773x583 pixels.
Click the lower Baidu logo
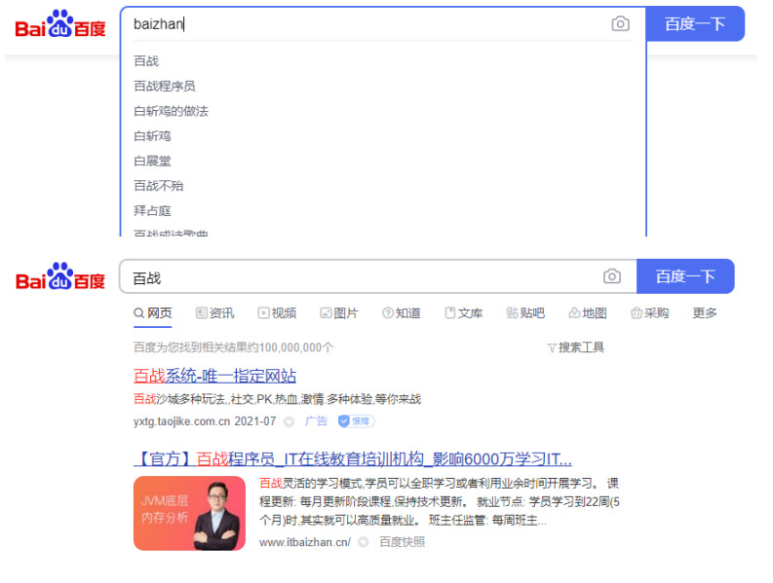tap(60, 275)
